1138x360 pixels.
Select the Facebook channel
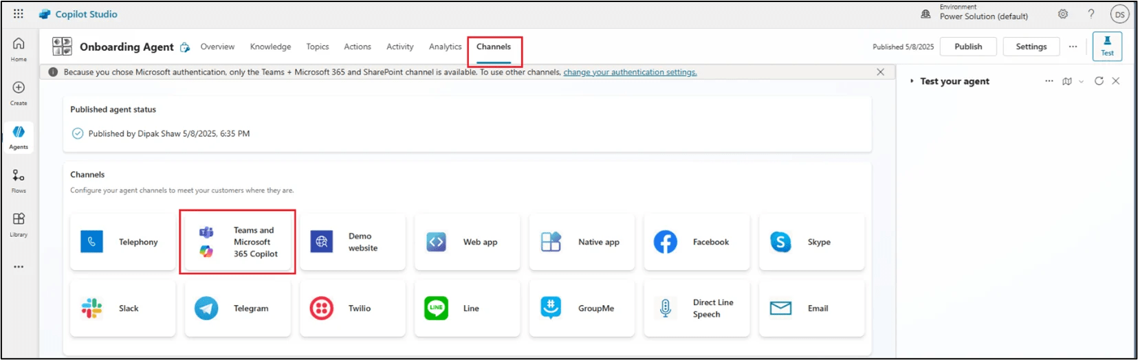[697, 242]
